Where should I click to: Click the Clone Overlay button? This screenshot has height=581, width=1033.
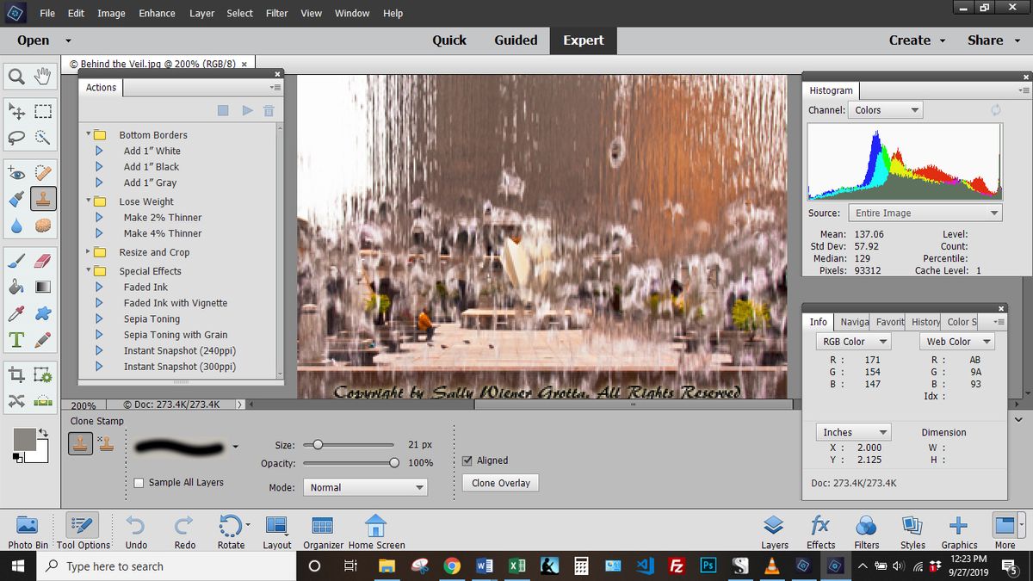click(x=500, y=483)
